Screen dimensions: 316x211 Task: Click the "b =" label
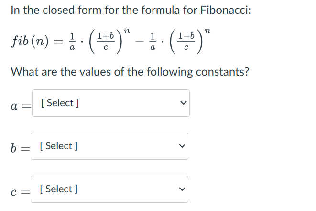tap(19, 146)
